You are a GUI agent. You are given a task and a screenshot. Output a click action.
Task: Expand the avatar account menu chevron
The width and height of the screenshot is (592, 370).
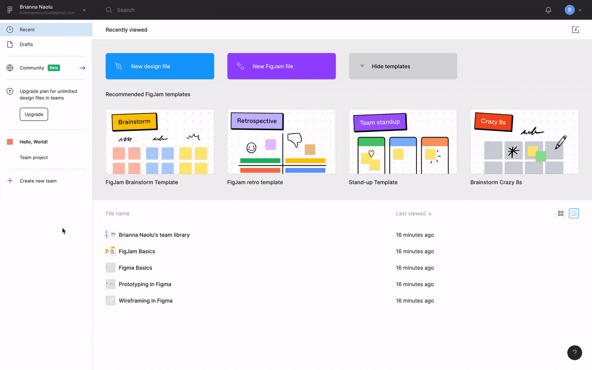tap(580, 10)
